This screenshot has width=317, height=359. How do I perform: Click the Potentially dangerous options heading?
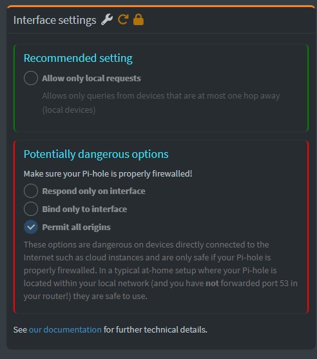pos(96,154)
